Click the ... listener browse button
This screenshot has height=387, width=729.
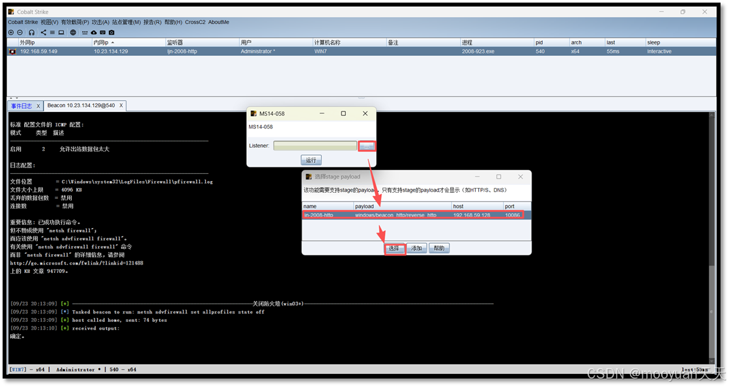(367, 146)
